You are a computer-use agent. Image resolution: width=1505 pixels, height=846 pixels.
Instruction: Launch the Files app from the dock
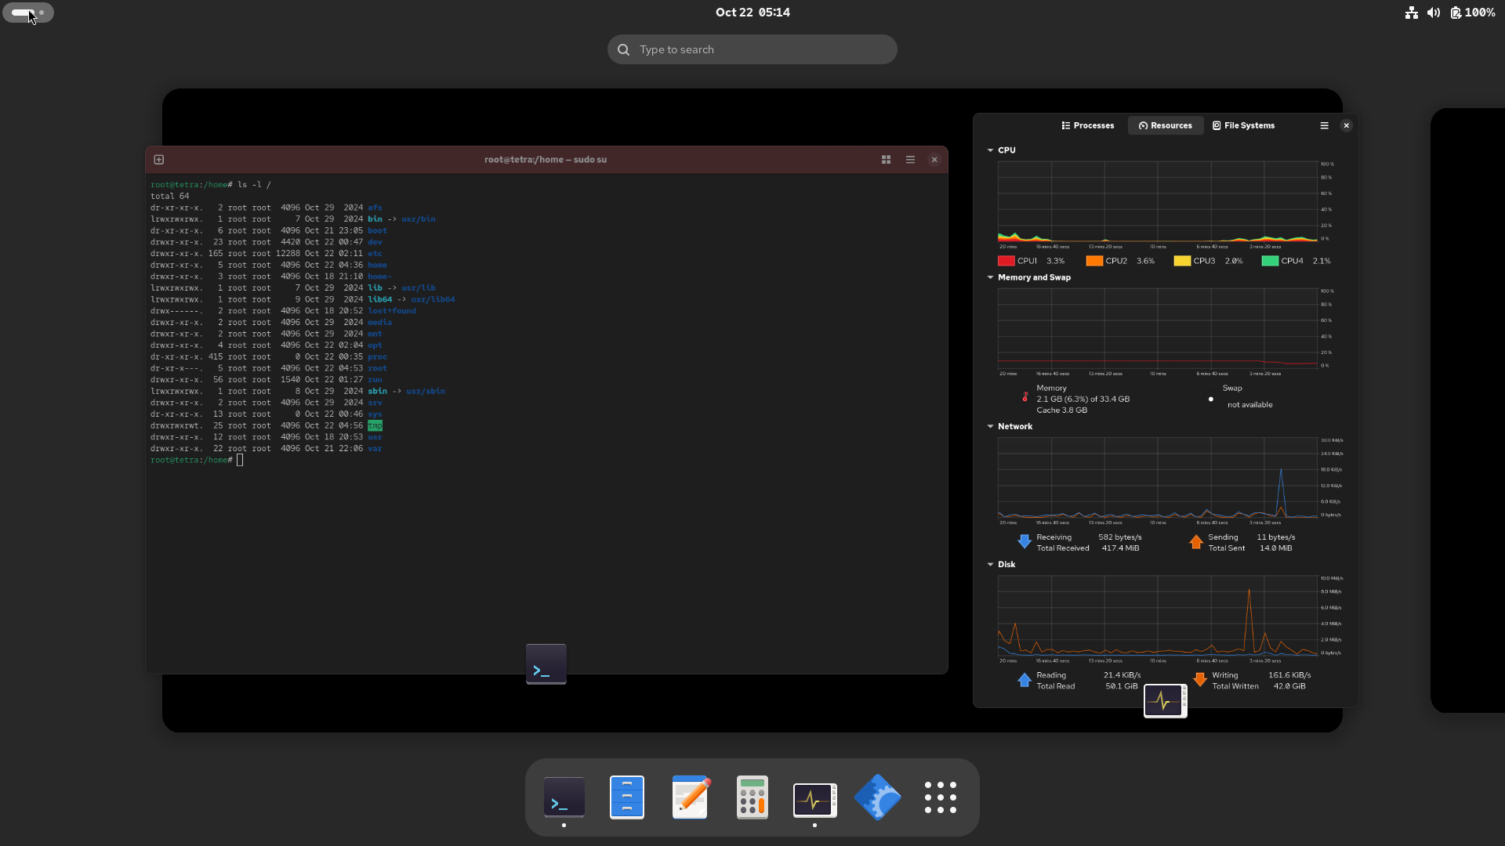[x=626, y=797]
